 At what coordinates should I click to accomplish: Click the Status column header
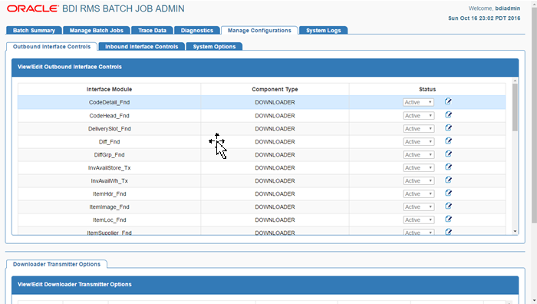point(427,89)
